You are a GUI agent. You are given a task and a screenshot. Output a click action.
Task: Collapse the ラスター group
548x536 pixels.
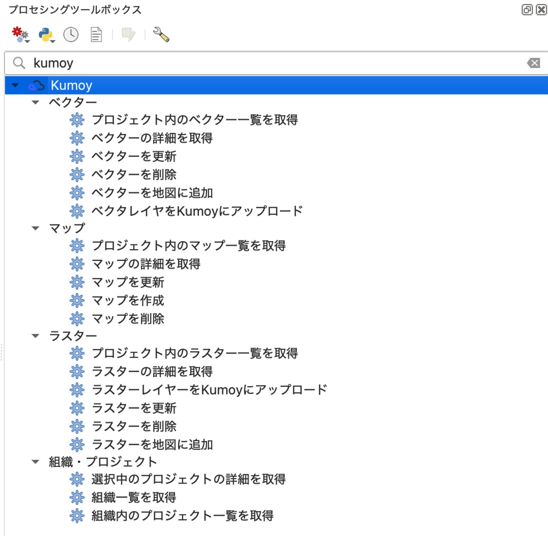(x=35, y=336)
